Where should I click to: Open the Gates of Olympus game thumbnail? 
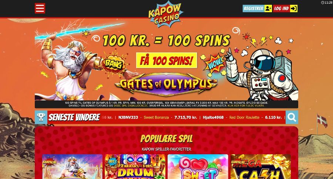72,166
